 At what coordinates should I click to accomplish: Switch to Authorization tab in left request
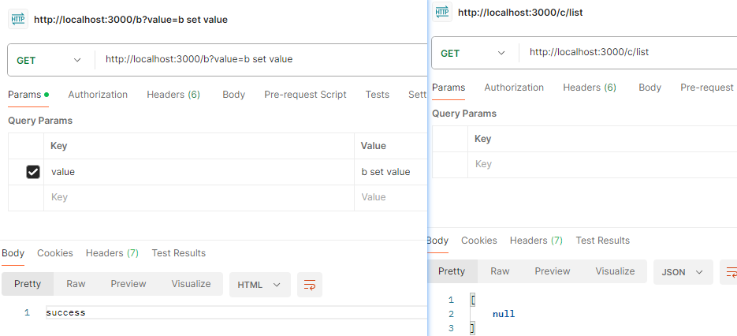(98, 95)
